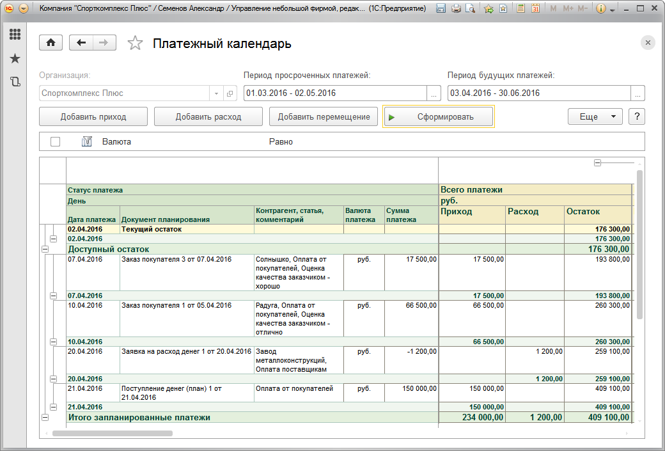Add Платежный календарь to favorites with star
This screenshot has width=665, height=451.
[135, 44]
